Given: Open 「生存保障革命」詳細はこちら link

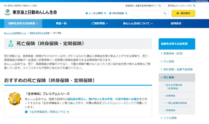Looking at the screenshot, I should pos(47,112).
